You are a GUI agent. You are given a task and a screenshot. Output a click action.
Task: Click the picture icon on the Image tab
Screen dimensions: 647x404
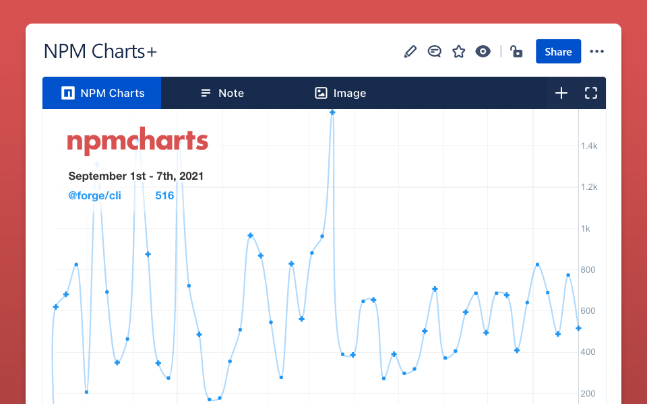[x=320, y=93]
